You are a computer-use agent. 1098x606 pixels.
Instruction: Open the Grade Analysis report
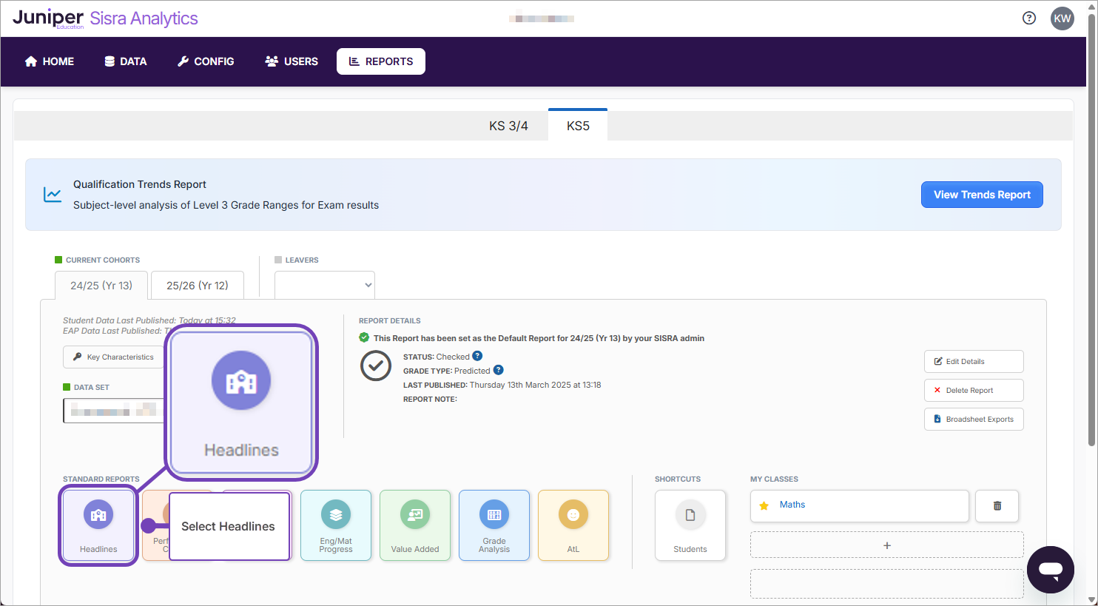(x=494, y=525)
